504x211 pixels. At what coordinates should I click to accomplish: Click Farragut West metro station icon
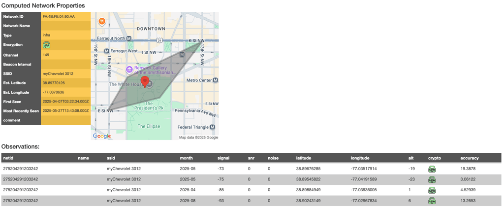point(107,51)
